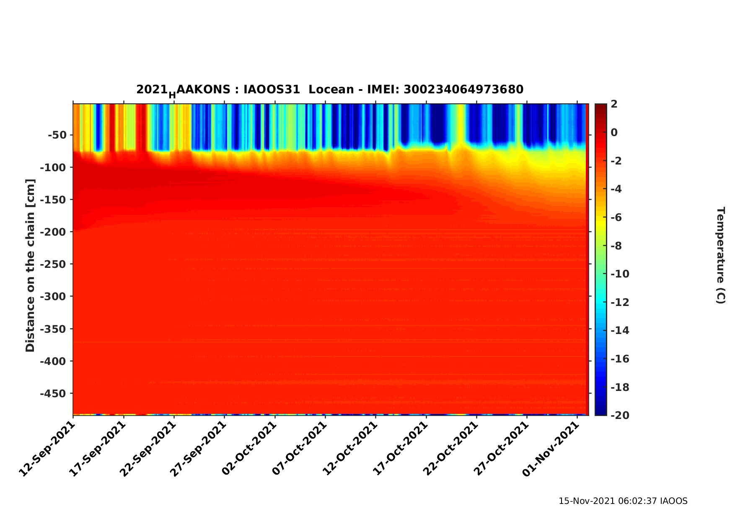The image size is (735, 519).
Task: Select the 12-Sep-2021 date tick label
Action: (47, 448)
